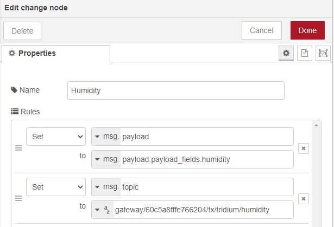Click the Done button
This screenshot has width=334, height=227.
(307, 30)
